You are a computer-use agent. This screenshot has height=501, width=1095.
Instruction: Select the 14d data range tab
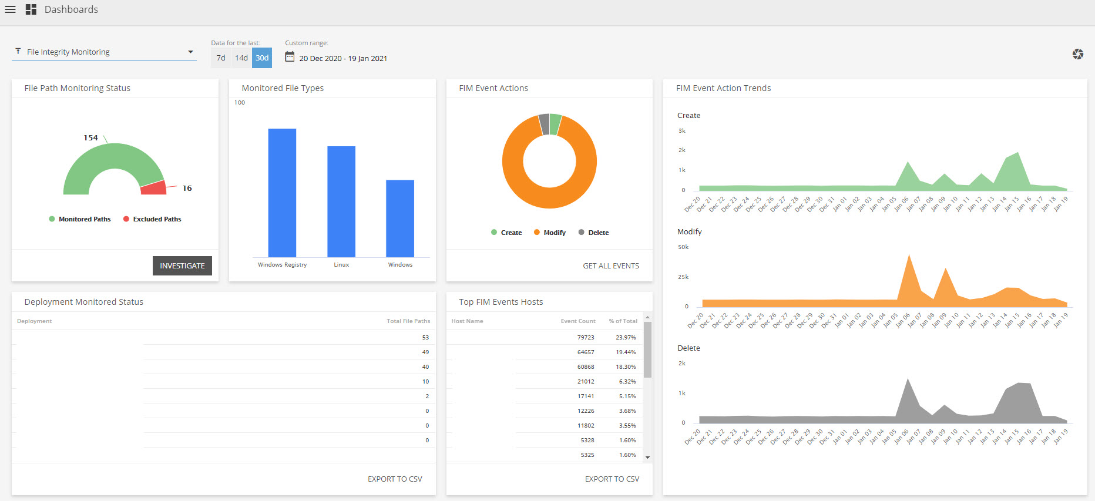[x=241, y=58]
